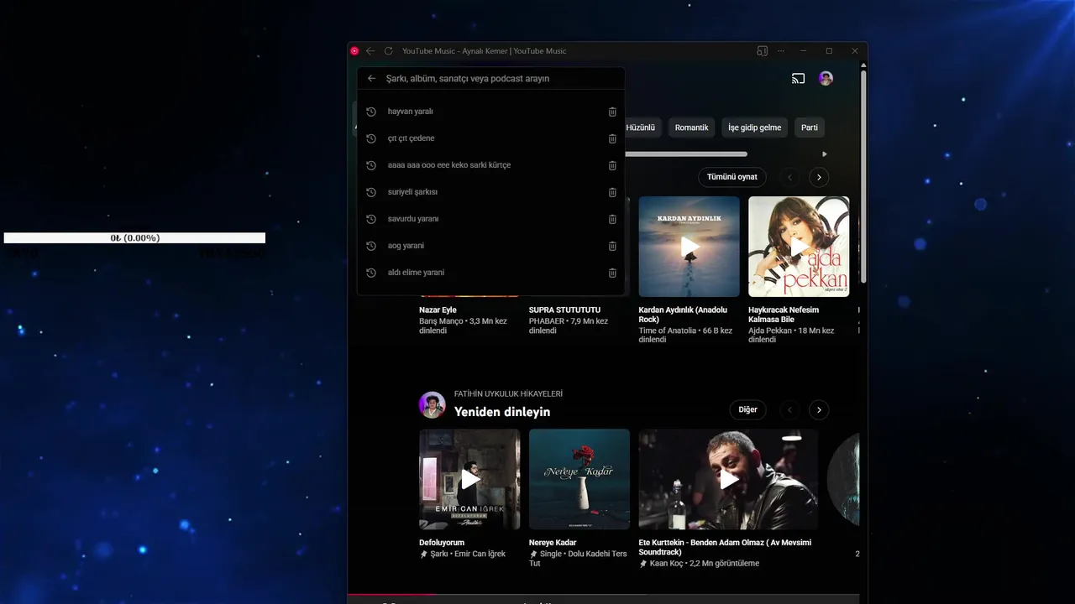
Task: Open the Yeniden dinleyin section heading
Action: click(x=501, y=412)
